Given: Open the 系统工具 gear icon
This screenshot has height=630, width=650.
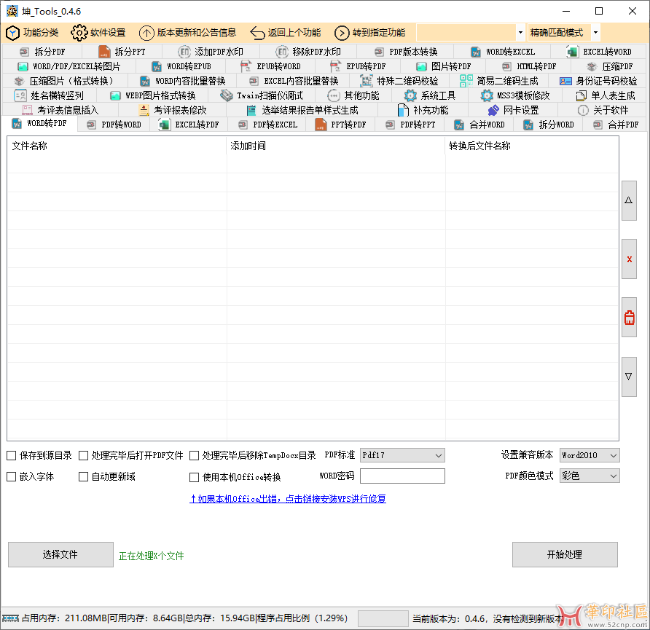Looking at the screenshot, I should tap(411, 95).
